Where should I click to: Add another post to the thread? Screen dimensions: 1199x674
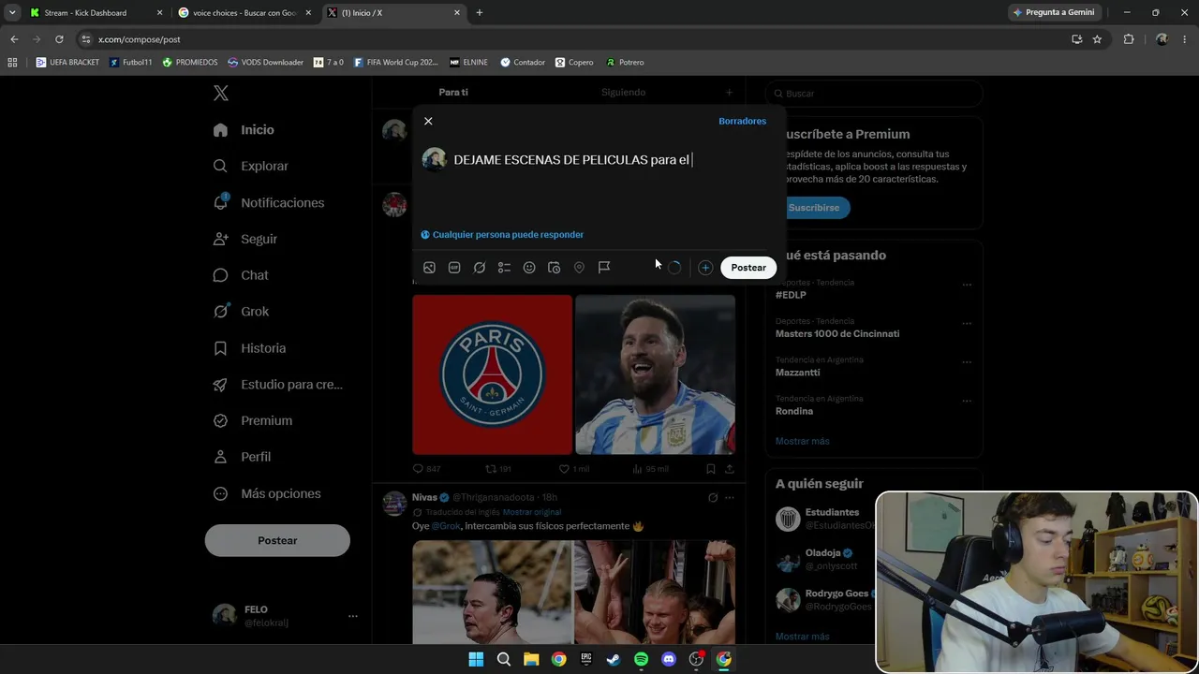[x=705, y=268]
